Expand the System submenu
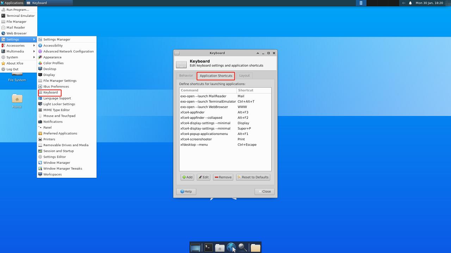The width and height of the screenshot is (451, 253). [x=18, y=57]
